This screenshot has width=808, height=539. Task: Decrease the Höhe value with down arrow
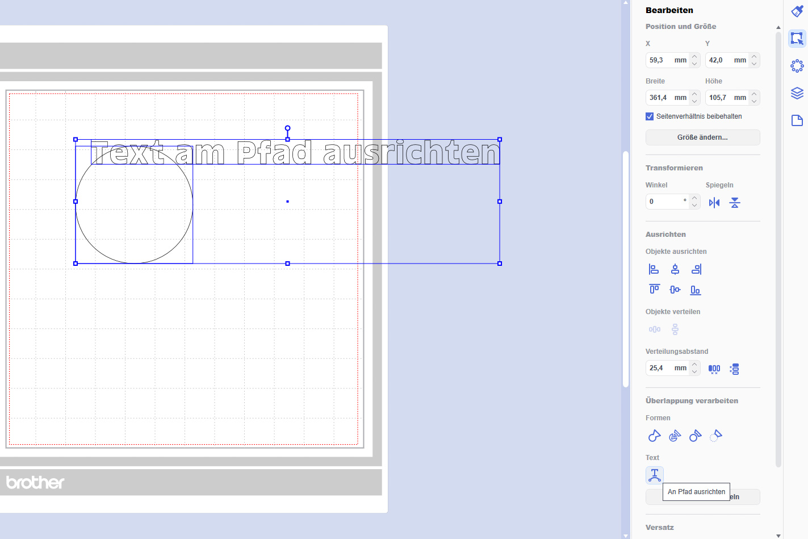coord(754,101)
